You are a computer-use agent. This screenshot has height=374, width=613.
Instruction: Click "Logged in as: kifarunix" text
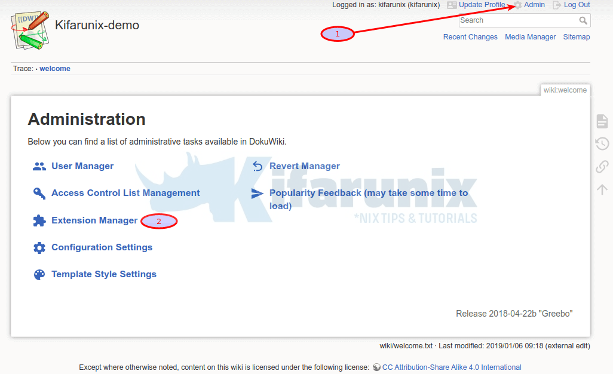pos(386,5)
